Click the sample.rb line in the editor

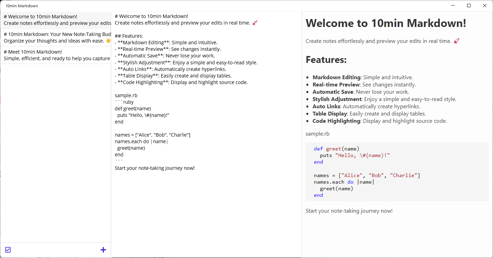123,95
